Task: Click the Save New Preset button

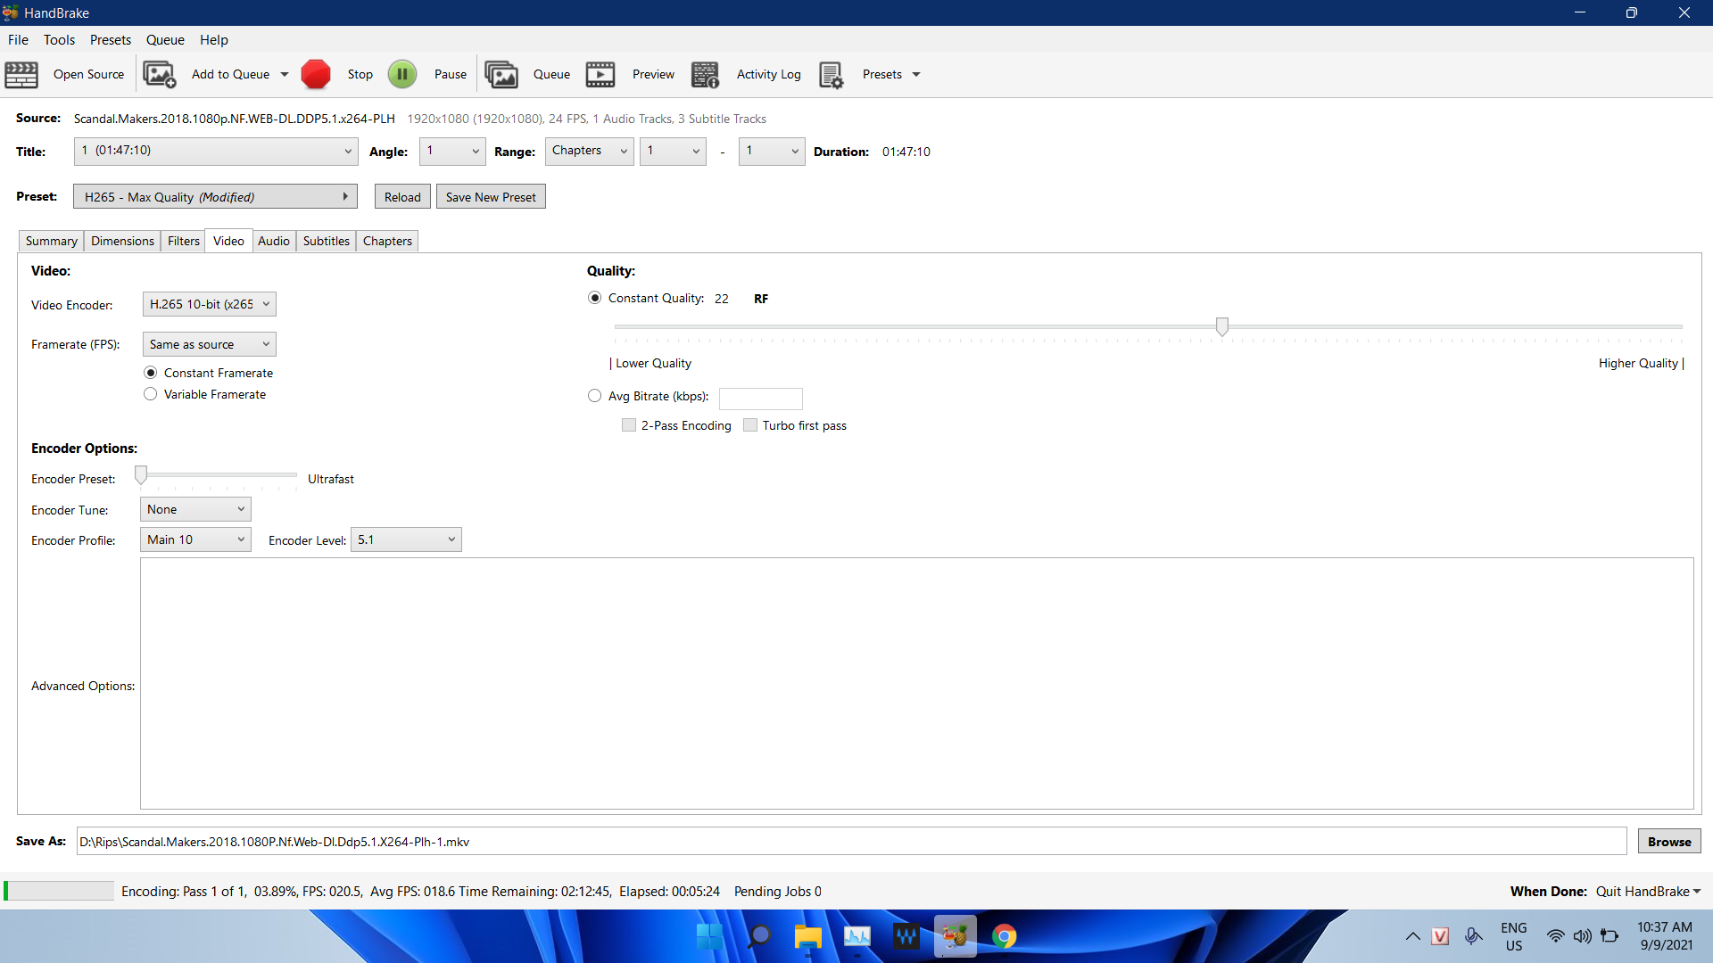Action: 491,197
